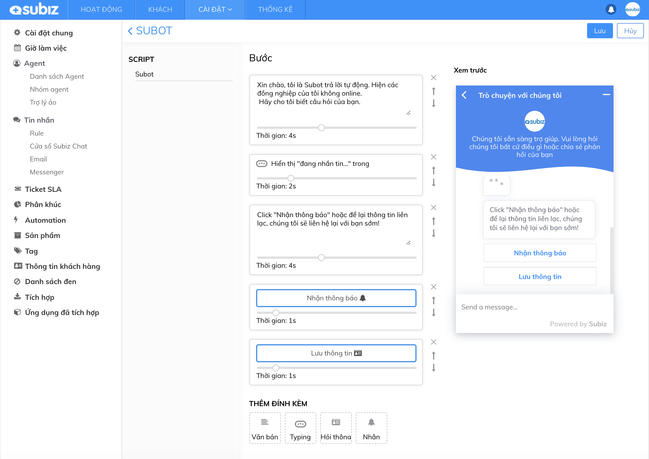Viewport: 649px width, 459px height.
Task: Collapse the preview chat window
Action: (607, 95)
